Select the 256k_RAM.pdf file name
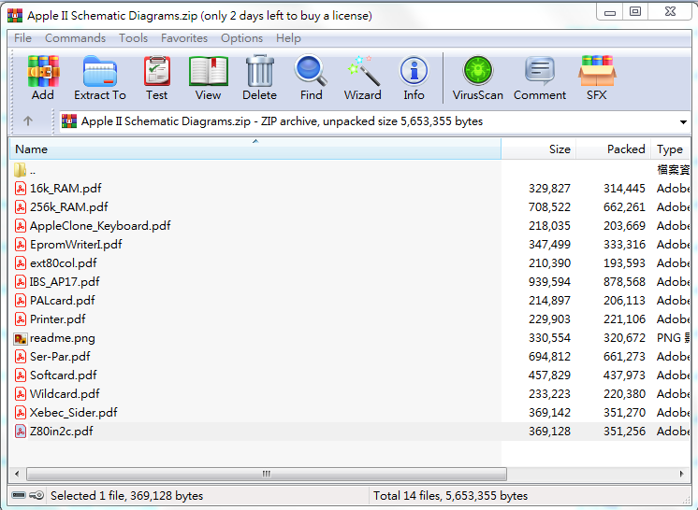This screenshot has width=698, height=510. coord(69,207)
